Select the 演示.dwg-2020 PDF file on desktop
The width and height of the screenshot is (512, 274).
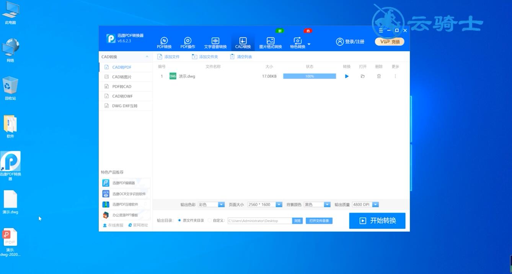pyautogui.click(x=10, y=242)
